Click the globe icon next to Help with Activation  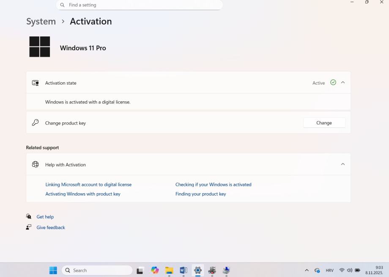(x=35, y=164)
